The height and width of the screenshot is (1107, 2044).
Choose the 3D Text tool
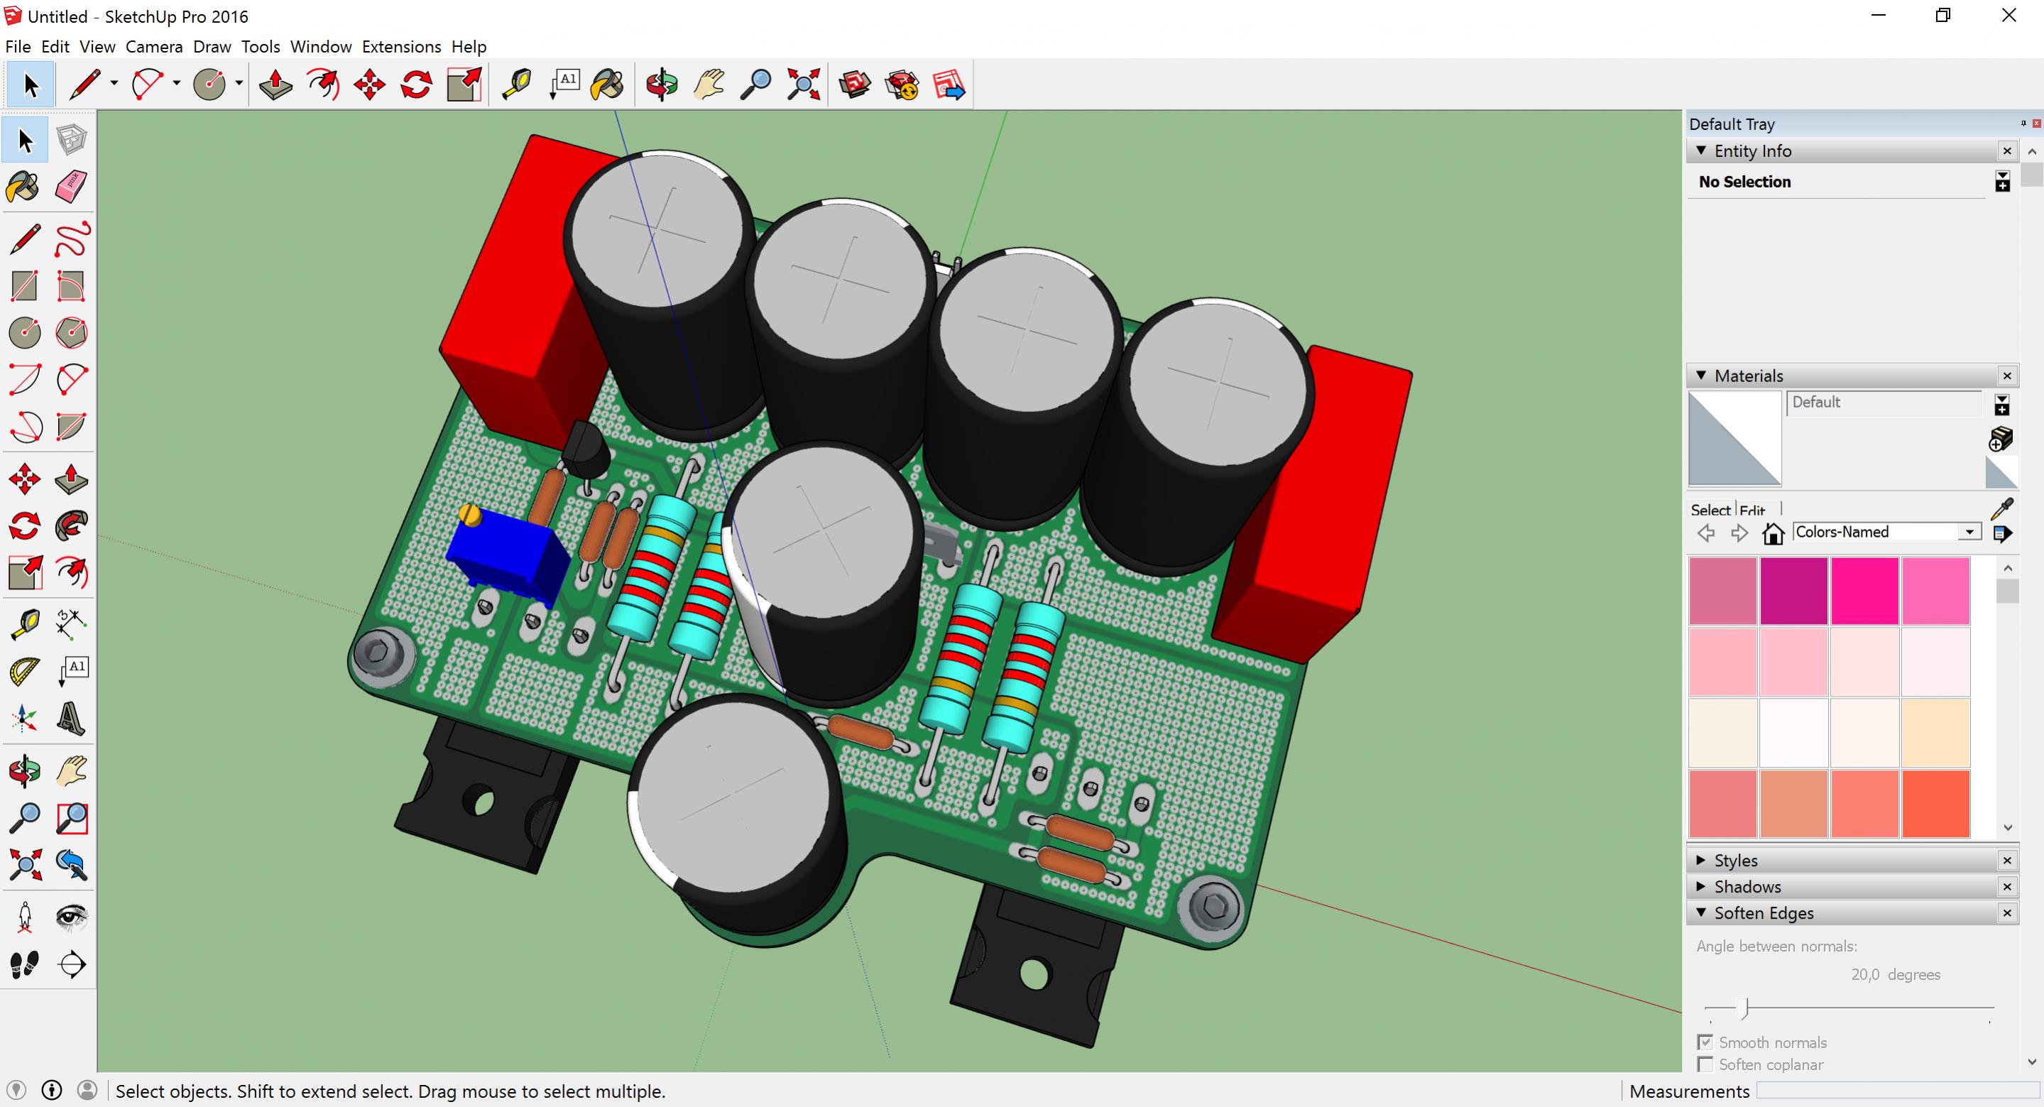(72, 718)
